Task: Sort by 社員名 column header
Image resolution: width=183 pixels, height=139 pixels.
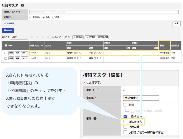Action: [48, 46]
